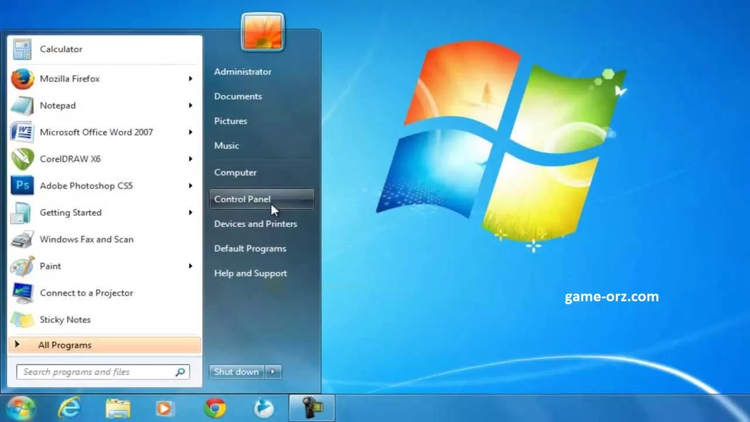The image size is (750, 422).
Task: Open Windows Fax and Scan icon
Action: [22, 239]
